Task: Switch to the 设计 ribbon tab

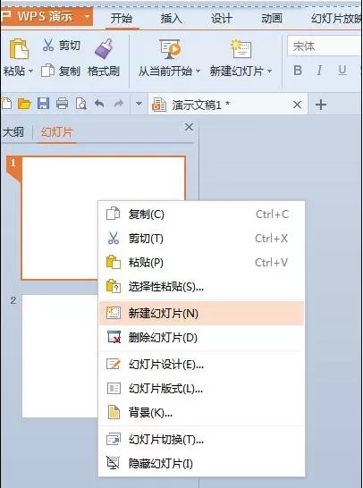Action: tap(222, 19)
